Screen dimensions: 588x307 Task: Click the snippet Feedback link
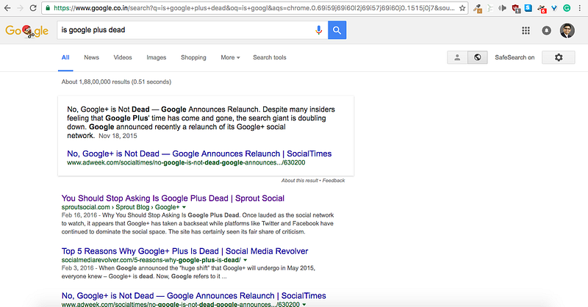(x=334, y=181)
